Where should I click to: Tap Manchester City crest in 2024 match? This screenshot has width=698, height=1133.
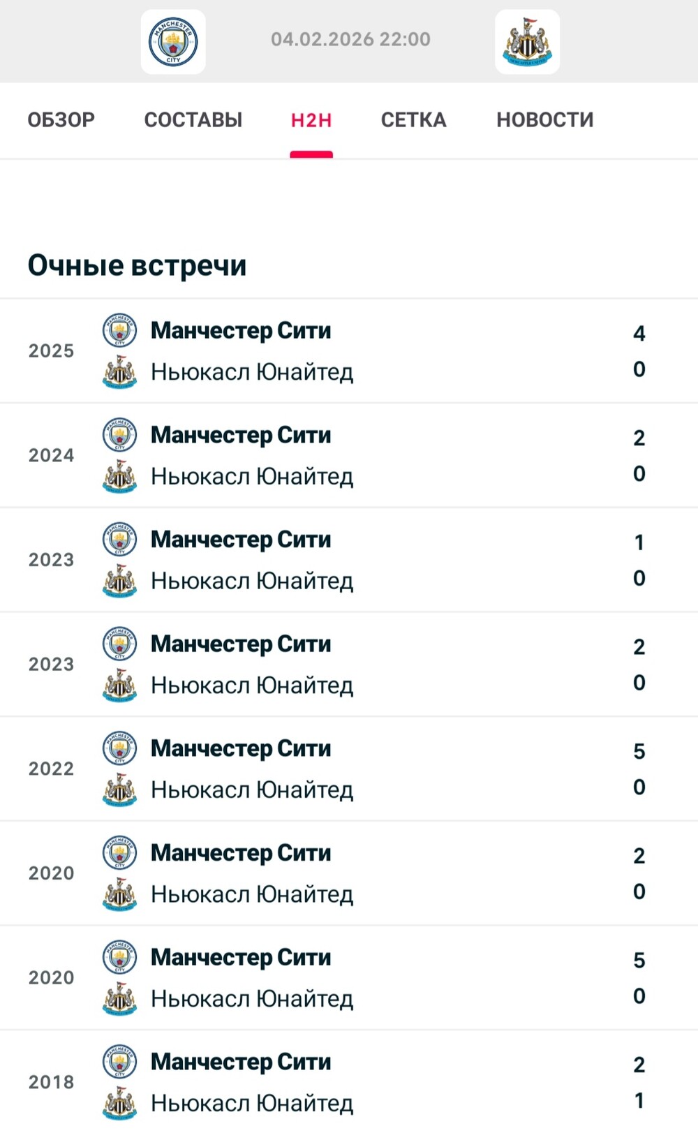(119, 435)
